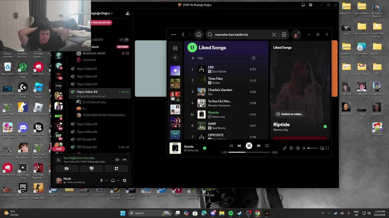Sort tracks by duration clock icon
This screenshot has height=218, width=389.
pyautogui.click(x=253, y=58)
